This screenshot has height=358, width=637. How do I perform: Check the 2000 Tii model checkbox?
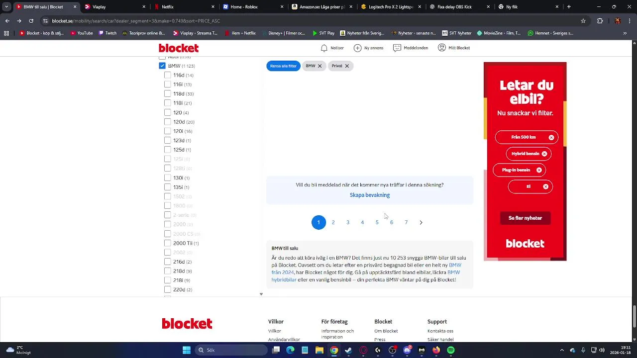168,243
